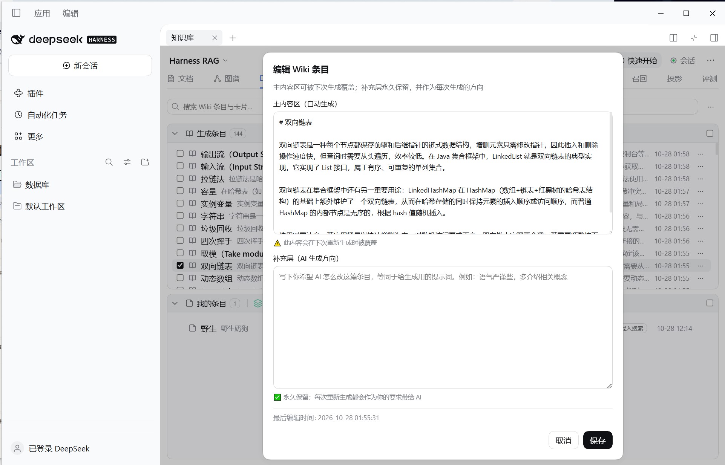This screenshot has height=465, width=725.
Task: Open the 应用 menu
Action: [42, 14]
